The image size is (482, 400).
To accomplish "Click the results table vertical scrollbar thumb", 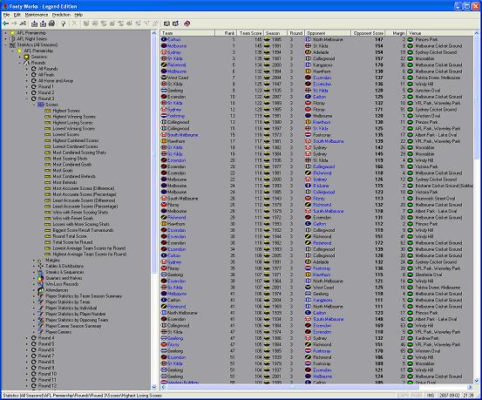I will [477, 97].
